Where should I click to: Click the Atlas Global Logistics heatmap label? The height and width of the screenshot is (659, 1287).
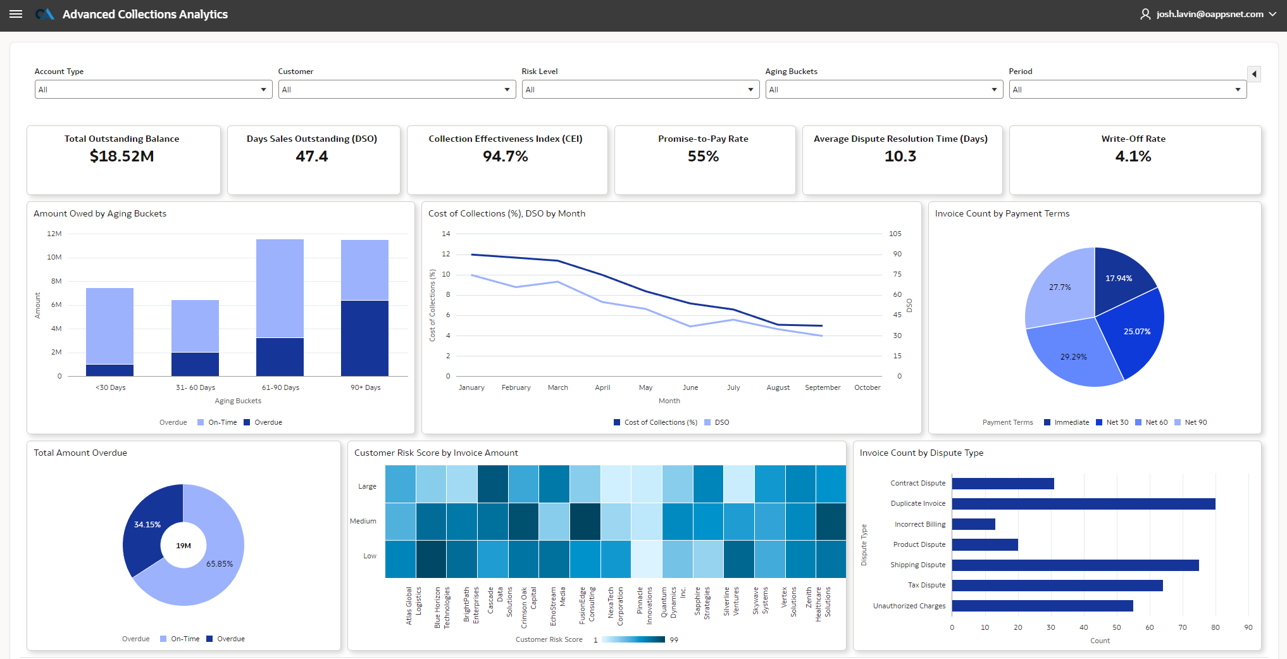pyautogui.click(x=413, y=606)
